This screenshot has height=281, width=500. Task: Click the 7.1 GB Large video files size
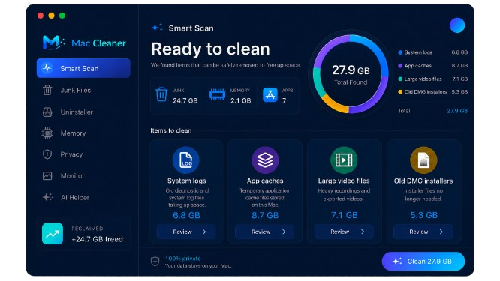point(344,216)
